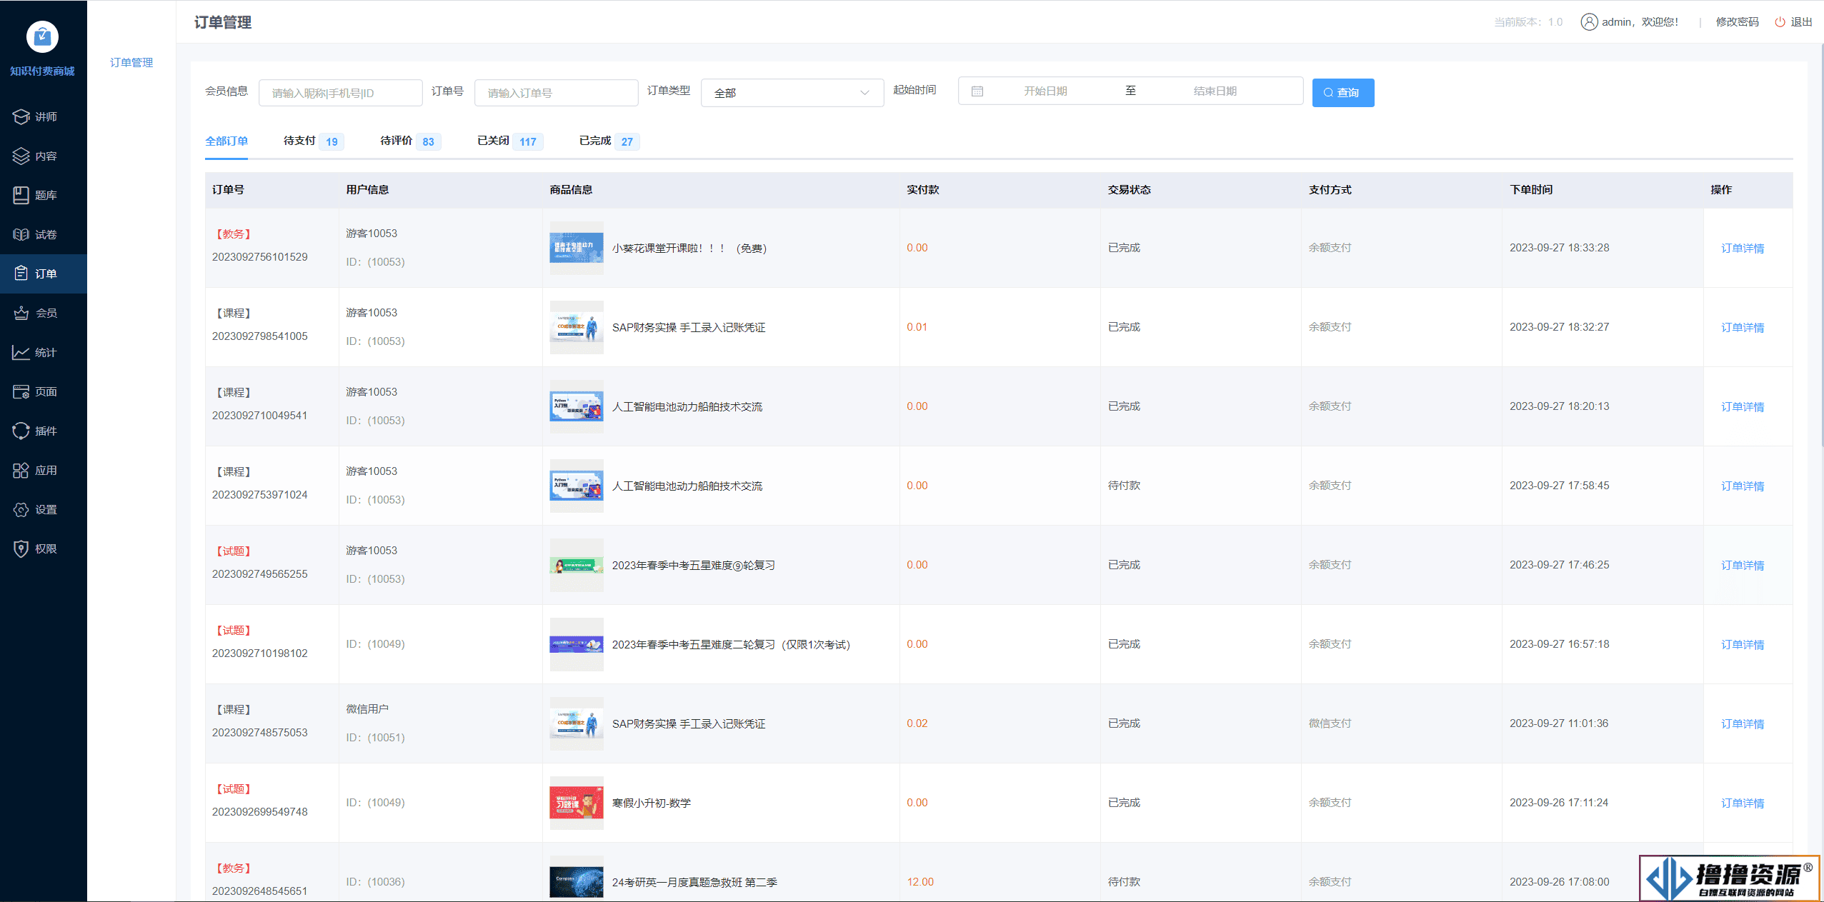Click the 开始日期 date field
The image size is (1824, 902).
(x=1045, y=91)
